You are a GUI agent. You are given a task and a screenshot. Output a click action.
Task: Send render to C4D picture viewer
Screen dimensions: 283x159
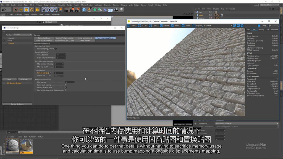(x=143, y=26)
